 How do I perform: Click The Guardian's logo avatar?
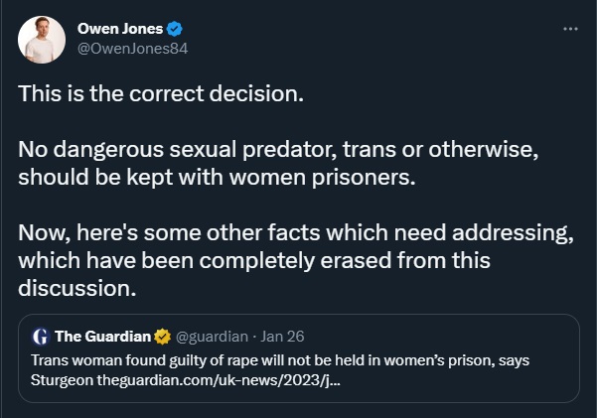(x=41, y=337)
